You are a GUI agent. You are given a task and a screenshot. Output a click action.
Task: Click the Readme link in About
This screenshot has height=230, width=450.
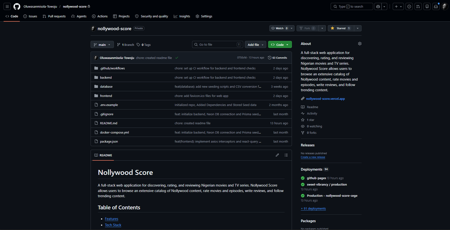[312, 107]
